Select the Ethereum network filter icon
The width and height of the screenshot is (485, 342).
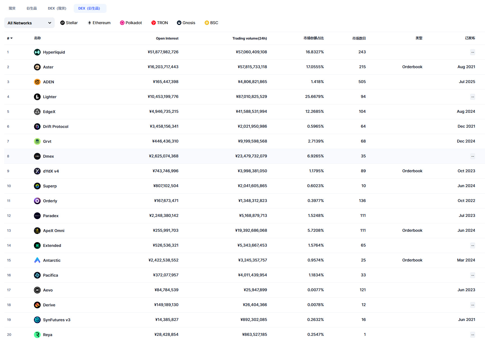89,23
